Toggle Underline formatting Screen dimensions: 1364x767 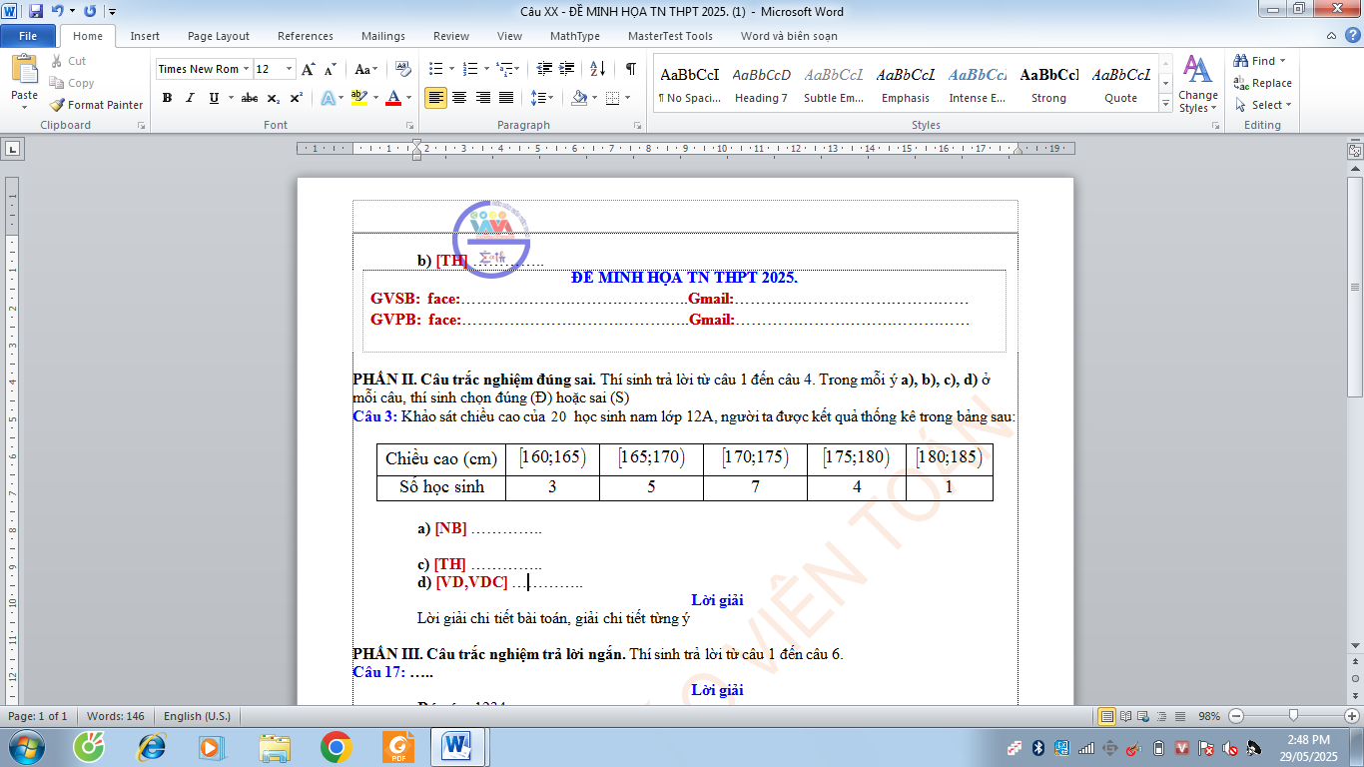(214, 98)
